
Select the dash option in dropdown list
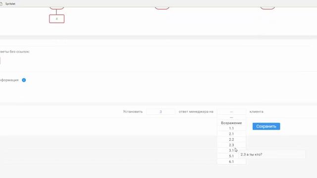[x=231, y=117]
